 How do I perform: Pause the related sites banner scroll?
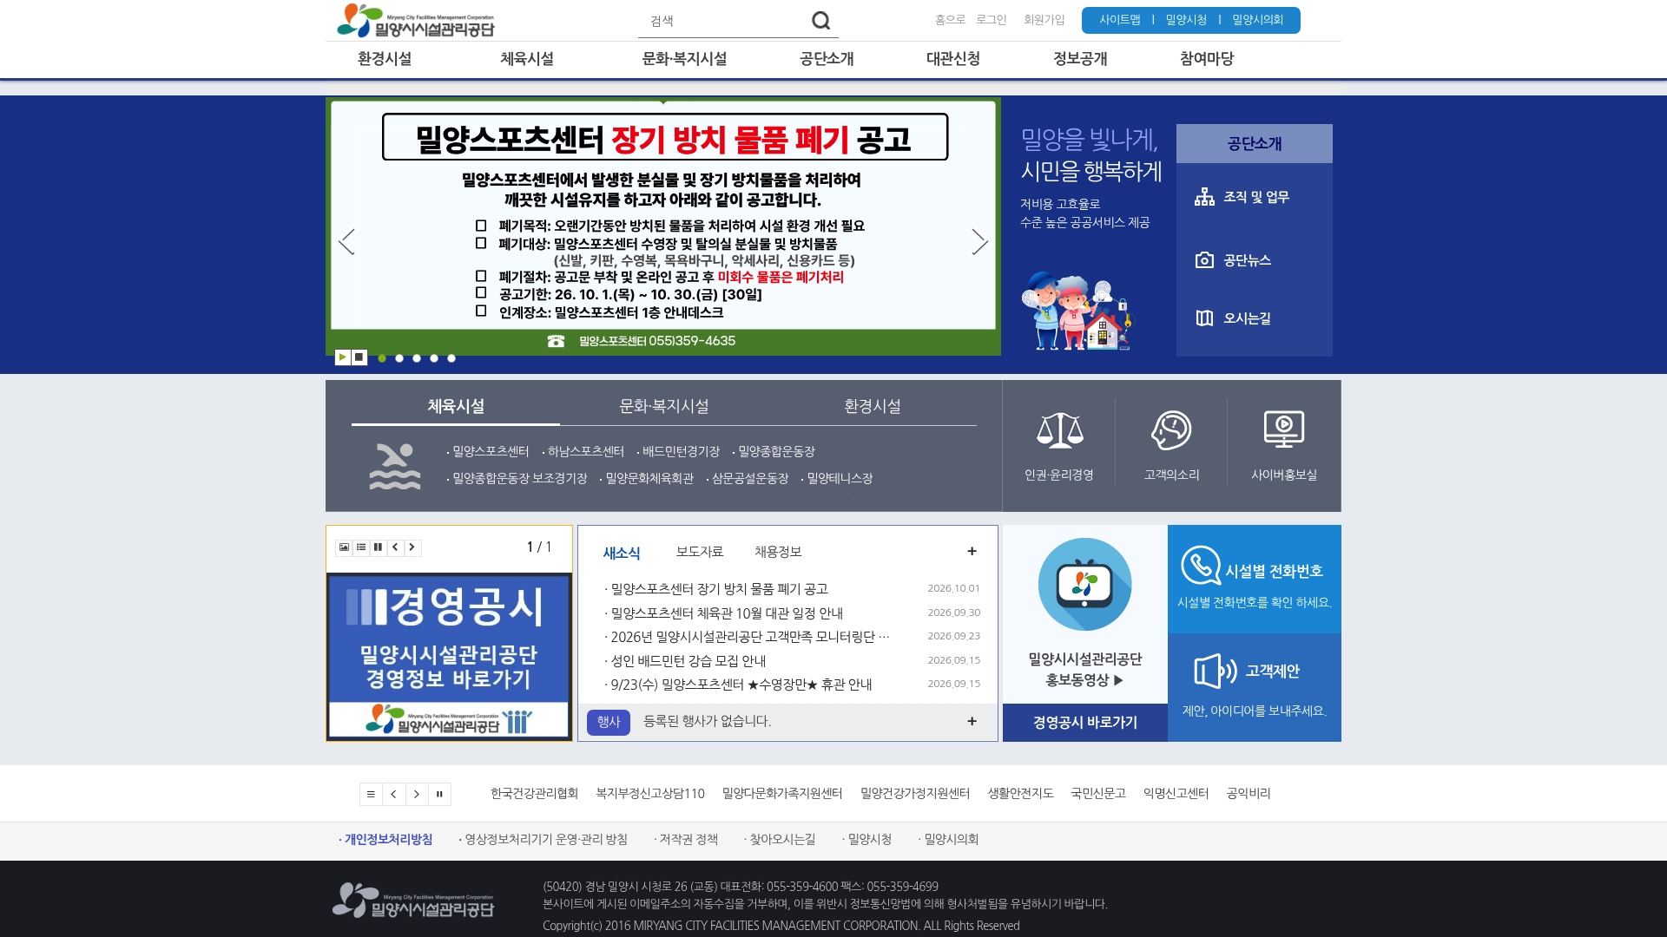(x=439, y=794)
